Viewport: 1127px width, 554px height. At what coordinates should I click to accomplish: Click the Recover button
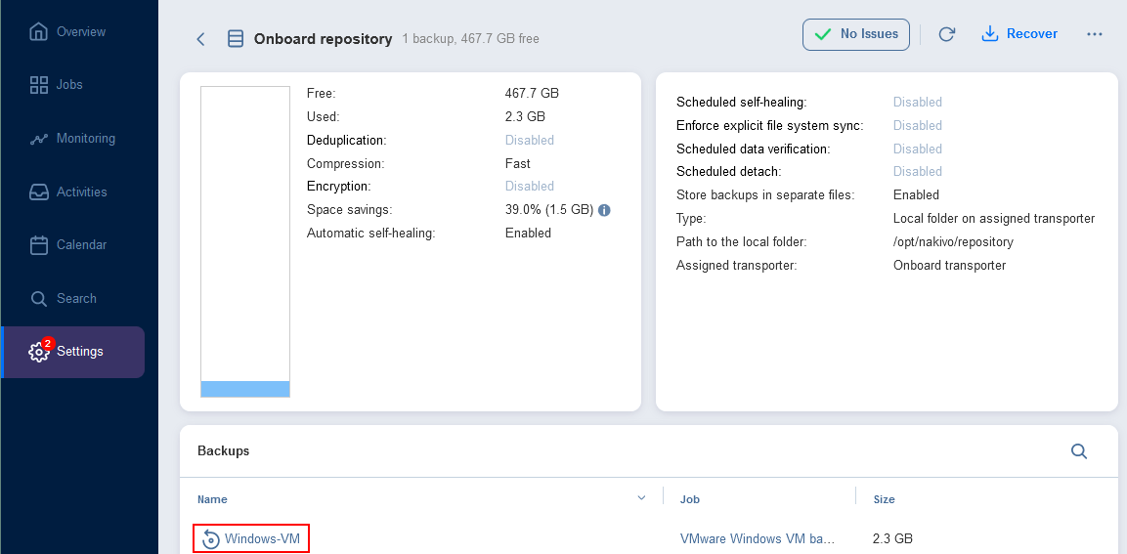coord(1019,34)
